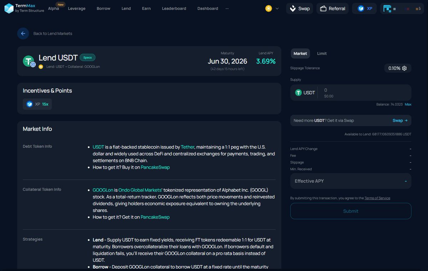The width and height of the screenshot is (428, 271).
Task: Open the more navigation ellipsis menu
Action: tap(227, 8)
